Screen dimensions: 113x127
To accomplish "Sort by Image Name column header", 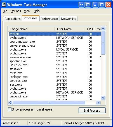I will 31,29.
